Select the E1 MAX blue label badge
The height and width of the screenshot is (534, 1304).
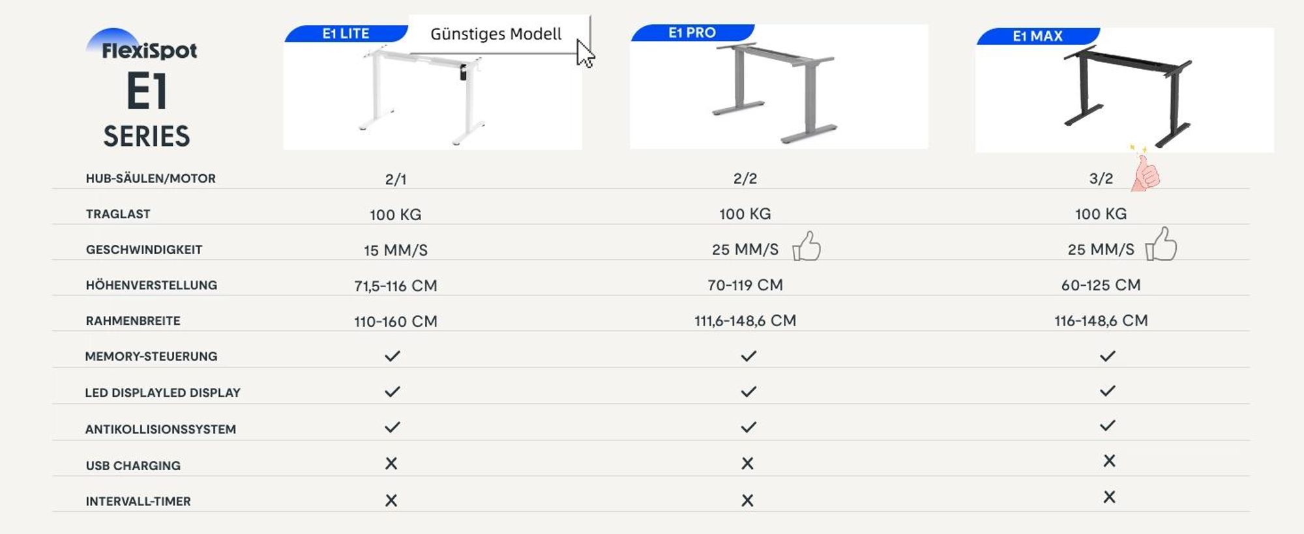(x=1038, y=36)
